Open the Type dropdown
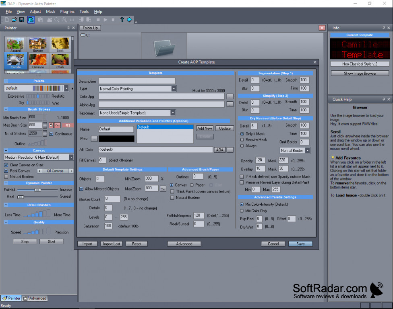Screen dimensions: 393x309 tap(174, 88)
